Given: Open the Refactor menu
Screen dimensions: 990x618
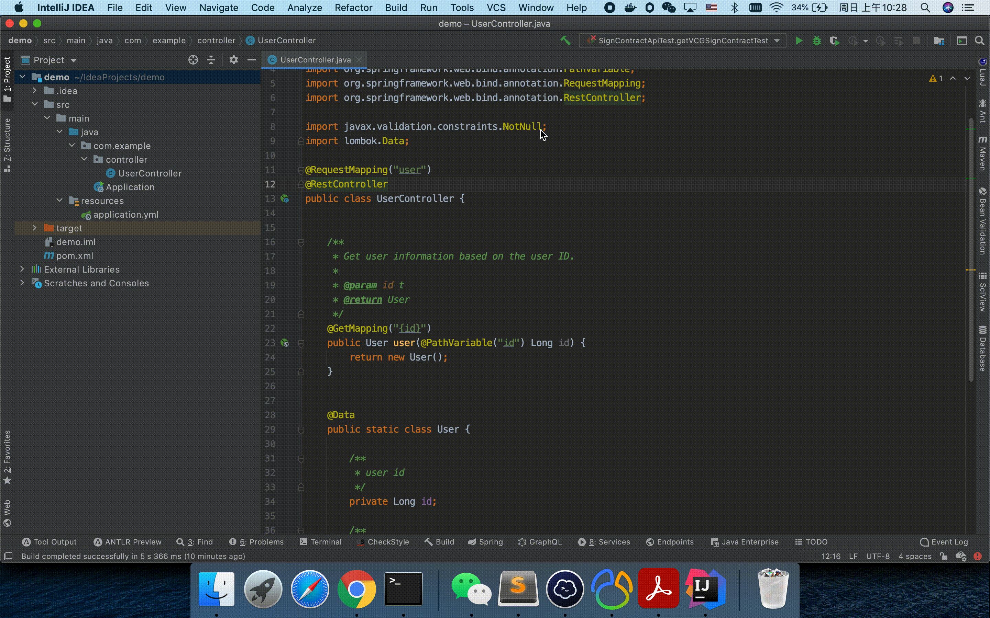Looking at the screenshot, I should pos(353,8).
